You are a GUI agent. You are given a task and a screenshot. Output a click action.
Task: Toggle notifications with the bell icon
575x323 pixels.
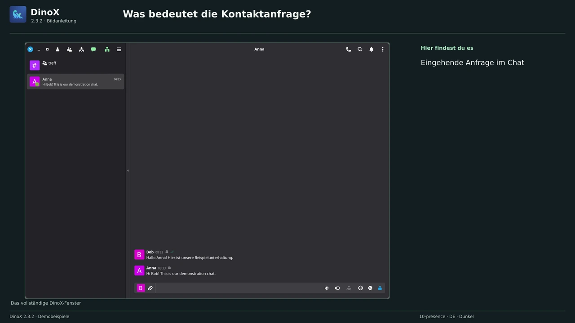coord(372,49)
